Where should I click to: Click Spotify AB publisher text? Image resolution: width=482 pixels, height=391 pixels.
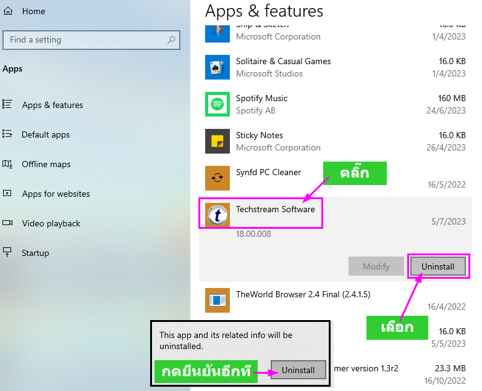[x=256, y=111]
